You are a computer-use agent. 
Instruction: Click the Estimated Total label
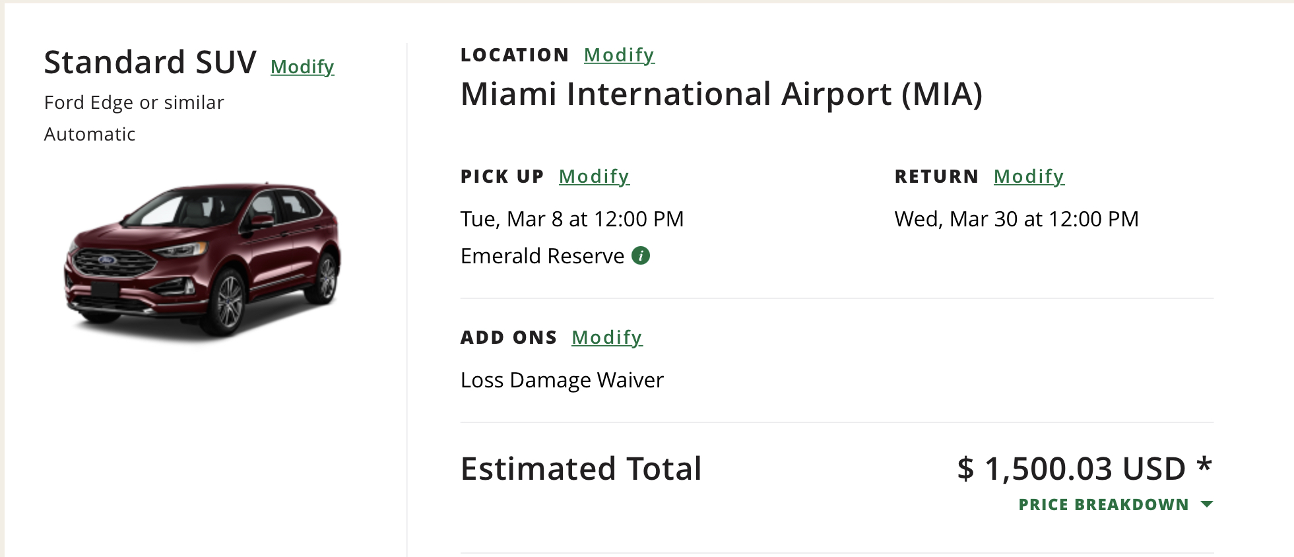click(581, 469)
